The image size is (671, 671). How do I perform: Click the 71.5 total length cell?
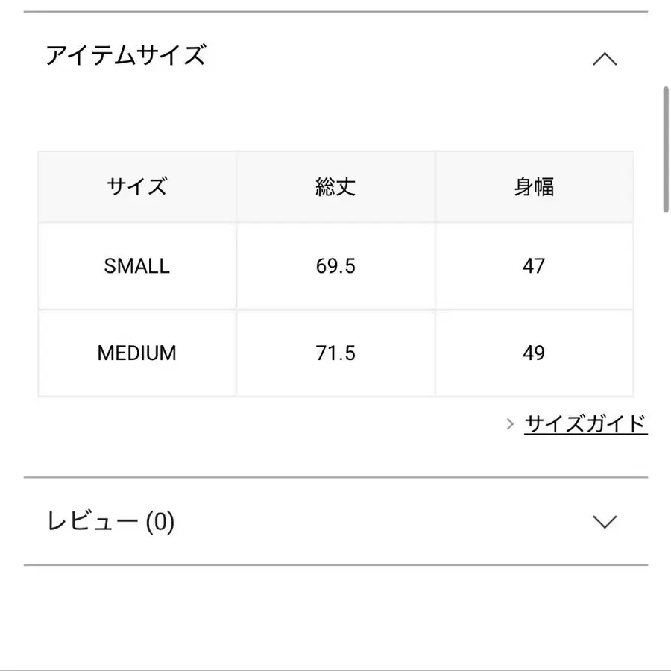click(335, 353)
